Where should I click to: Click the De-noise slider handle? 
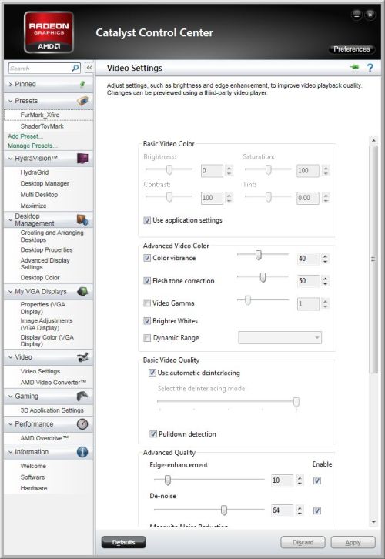click(223, 510)
